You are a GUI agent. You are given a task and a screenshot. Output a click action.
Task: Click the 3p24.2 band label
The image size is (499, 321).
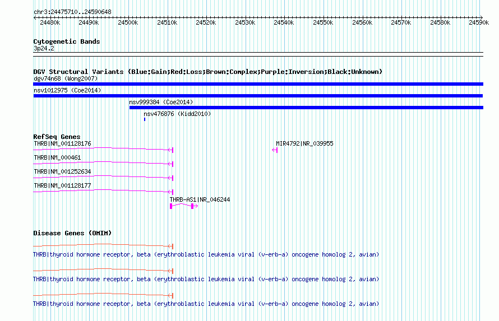coord(44,48)
